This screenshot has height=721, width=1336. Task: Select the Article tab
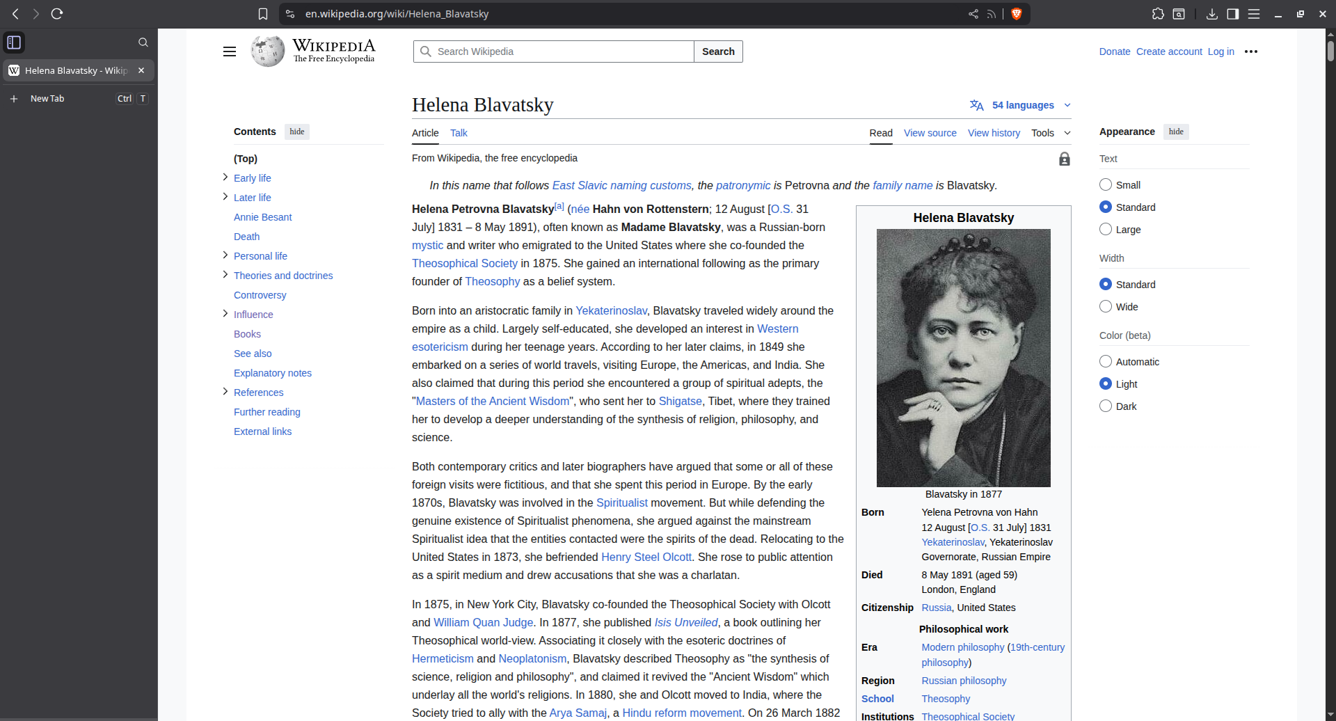tap(425, 133)
